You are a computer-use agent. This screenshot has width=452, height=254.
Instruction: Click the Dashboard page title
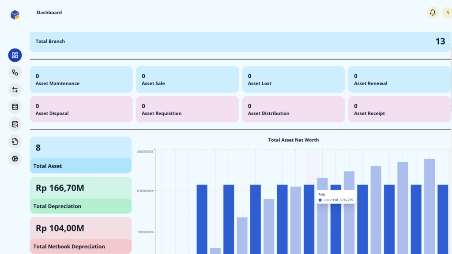click(x=49, y=13)
